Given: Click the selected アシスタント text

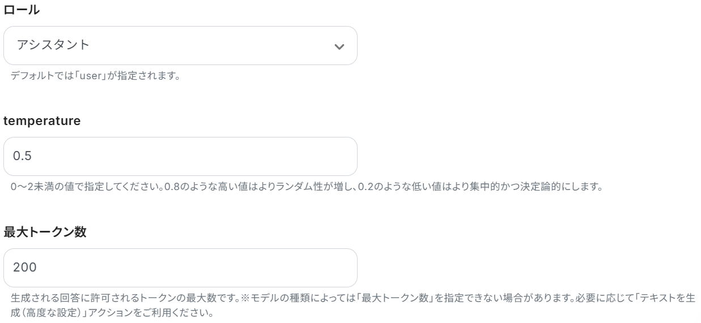Looking at the screenshot, I should (x=53, y=45).
